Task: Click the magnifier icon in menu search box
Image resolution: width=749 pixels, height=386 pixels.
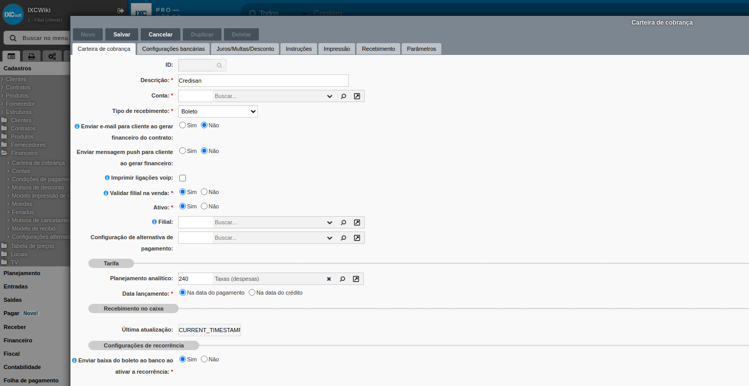Action: (13, 38)
